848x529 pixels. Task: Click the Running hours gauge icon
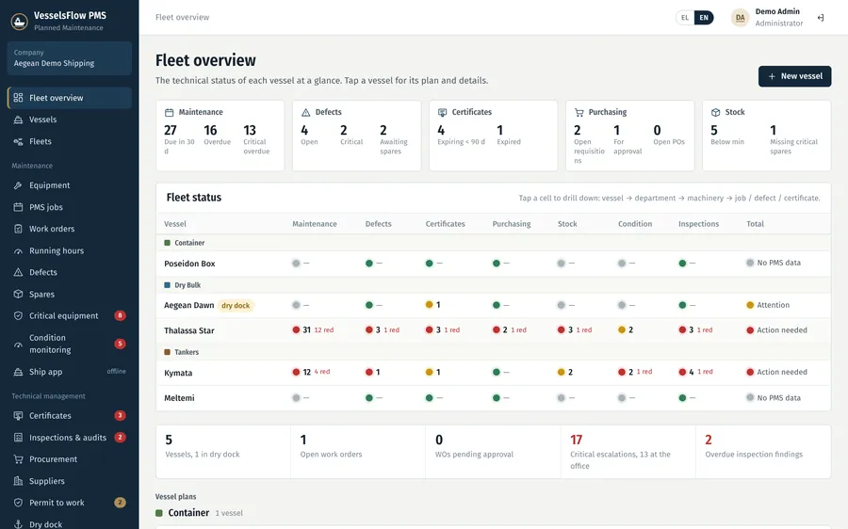[19, 250]
